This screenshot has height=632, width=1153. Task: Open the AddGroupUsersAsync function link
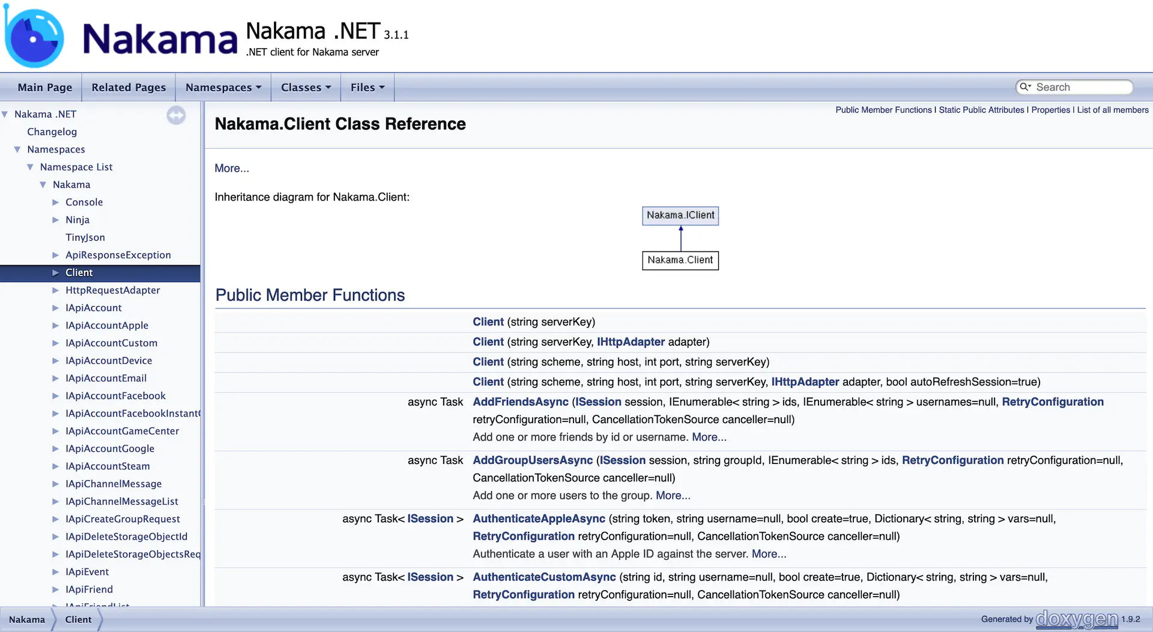tap(533, 460)
